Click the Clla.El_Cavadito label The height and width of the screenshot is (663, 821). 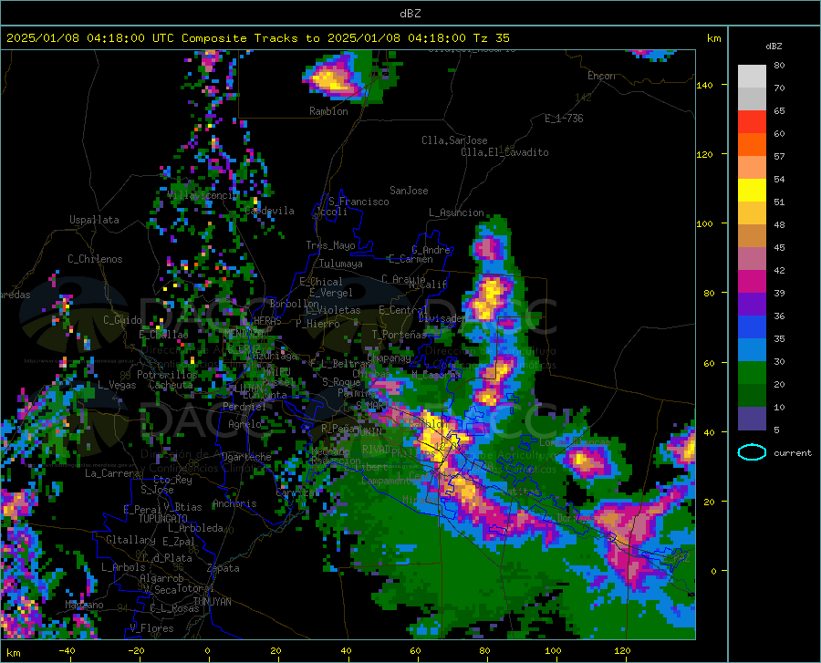tap(504, 152)
